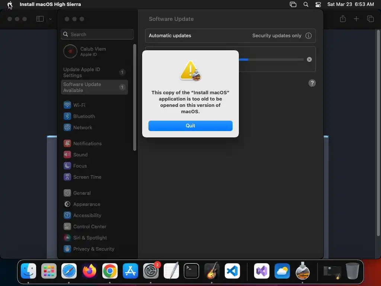
Task: Click the Quit button in the dialog
Action: click(x=190, y=126)
